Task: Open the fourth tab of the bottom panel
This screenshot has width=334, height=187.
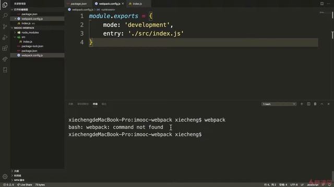Action: point(104,104)
